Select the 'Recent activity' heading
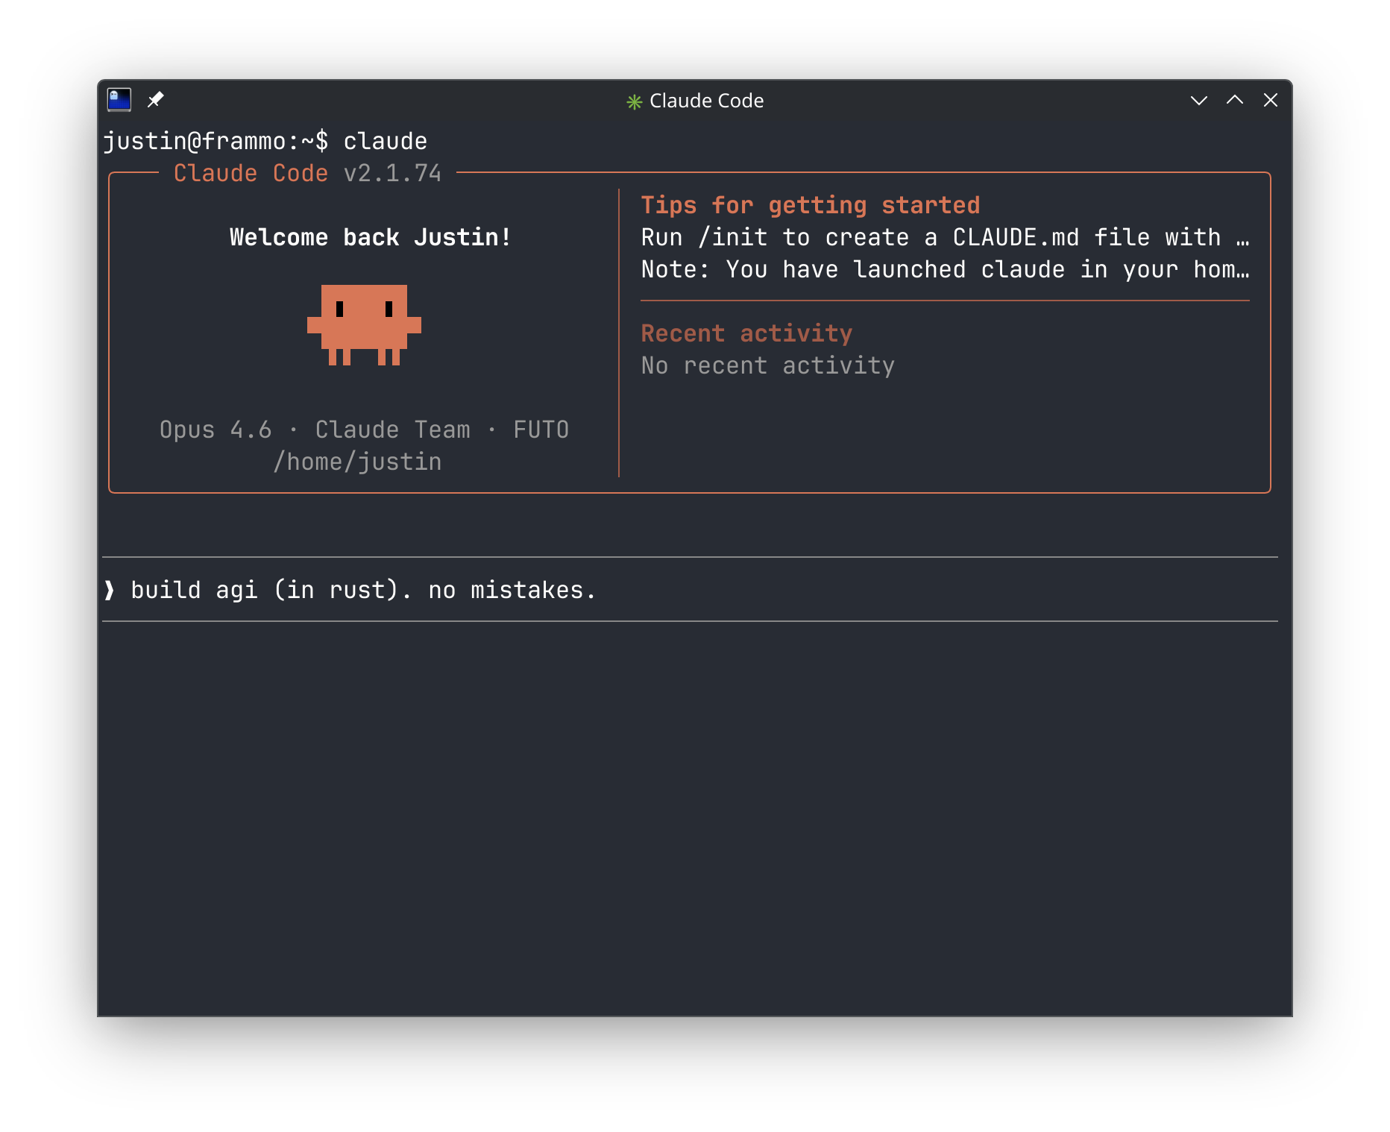1390x1132 pixels. pos(746,333)
